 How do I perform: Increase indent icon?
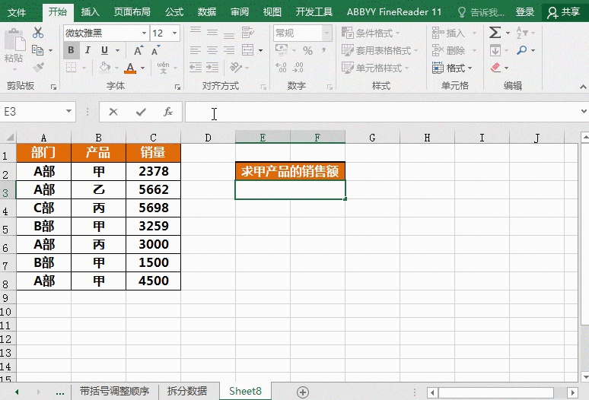click(x=212, y=68)
